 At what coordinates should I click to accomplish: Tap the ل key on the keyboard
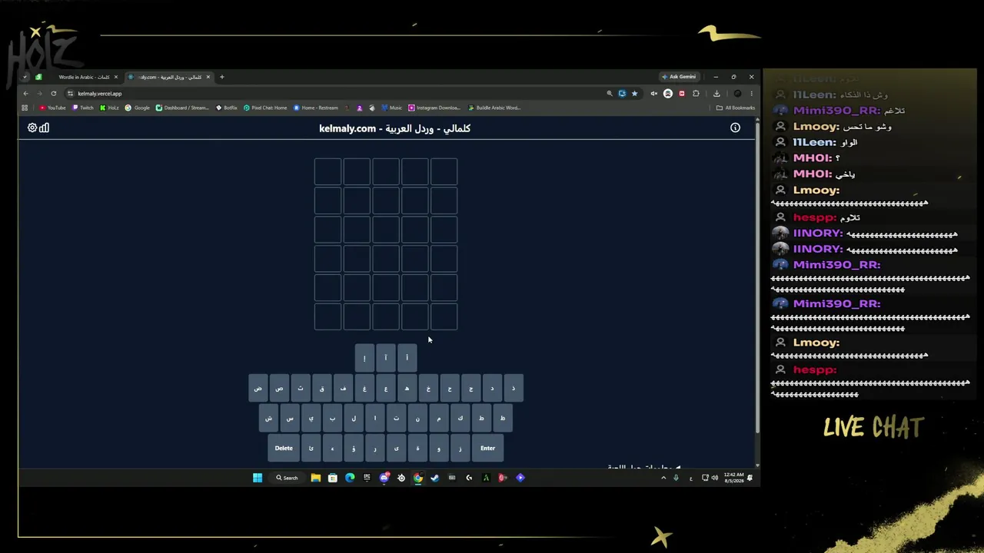[x=354, y=418]
